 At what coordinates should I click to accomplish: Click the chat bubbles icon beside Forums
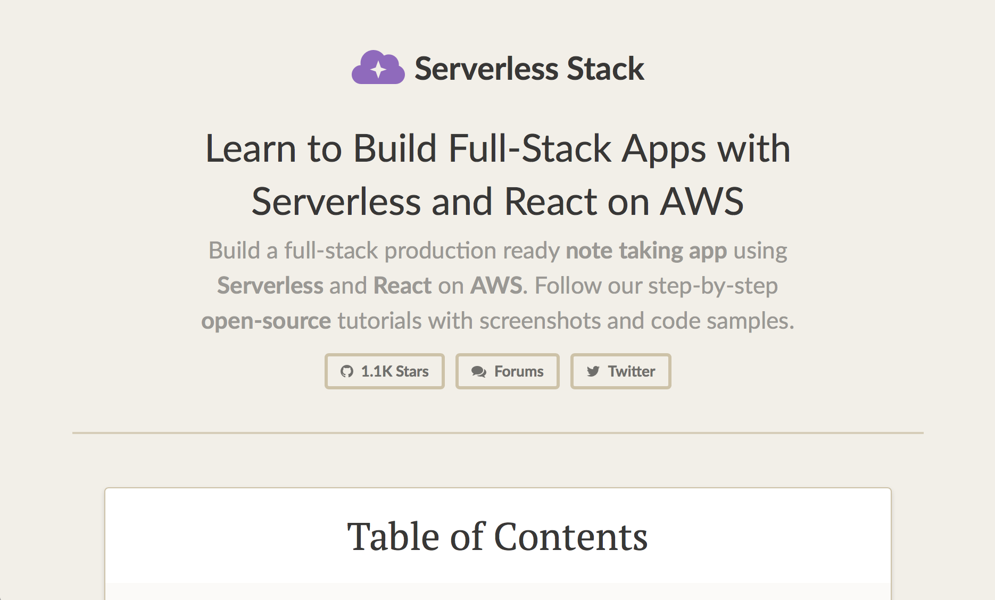point(478,371)
